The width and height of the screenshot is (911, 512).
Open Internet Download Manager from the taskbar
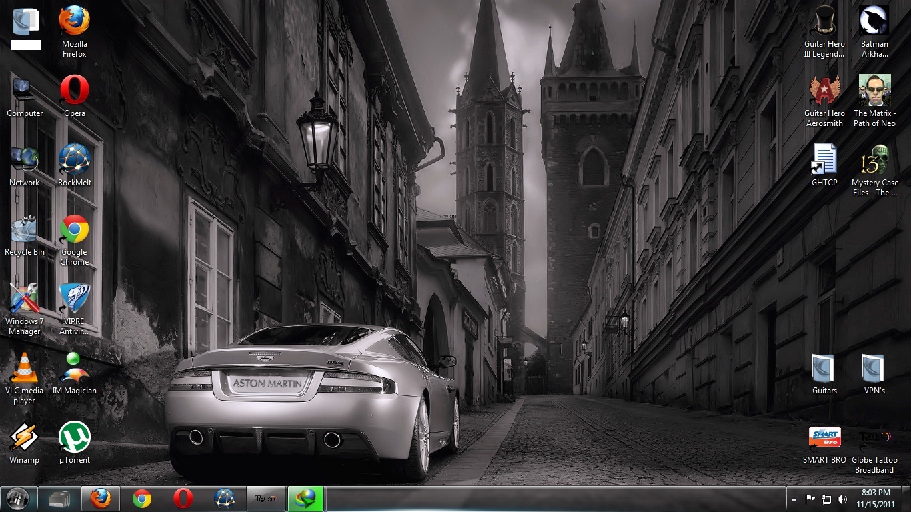pos(305,498)
